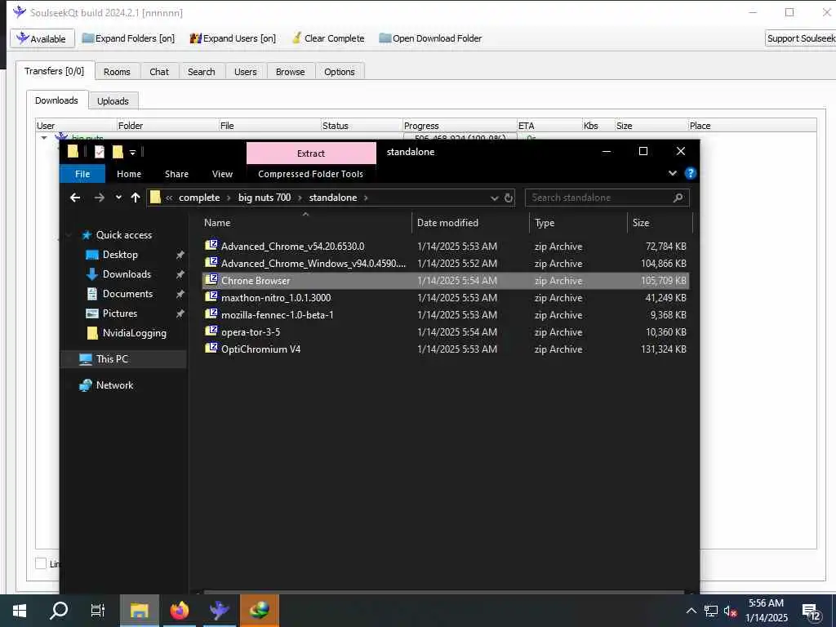This screenshot has height=627, width=836.
Task: Open Desktop in the navigation pane
Action: [x=120, y=255]
